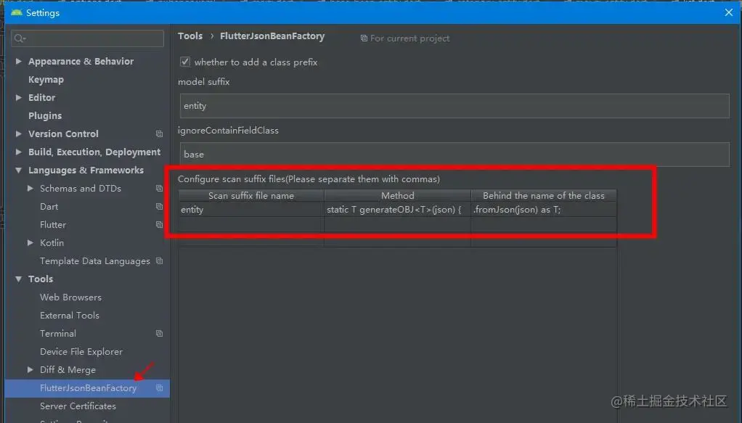Open Device File Explorer settings
742x423 pixels.
point(81,352)
